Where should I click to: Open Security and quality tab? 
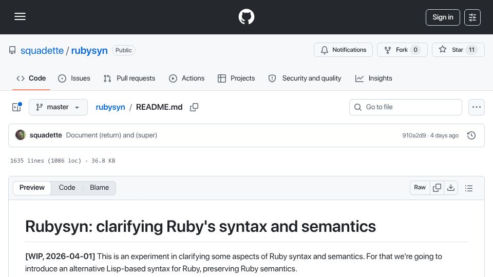305,78
